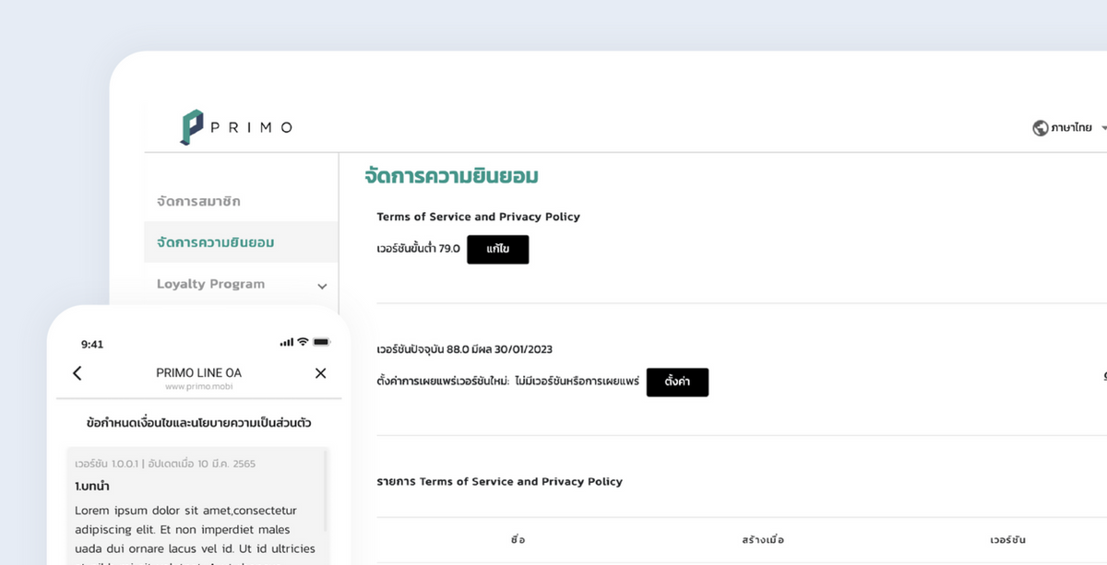The width and height of the screenshot is (1107, 565).
Task: Click the globe language icon
Action: 1040,128
